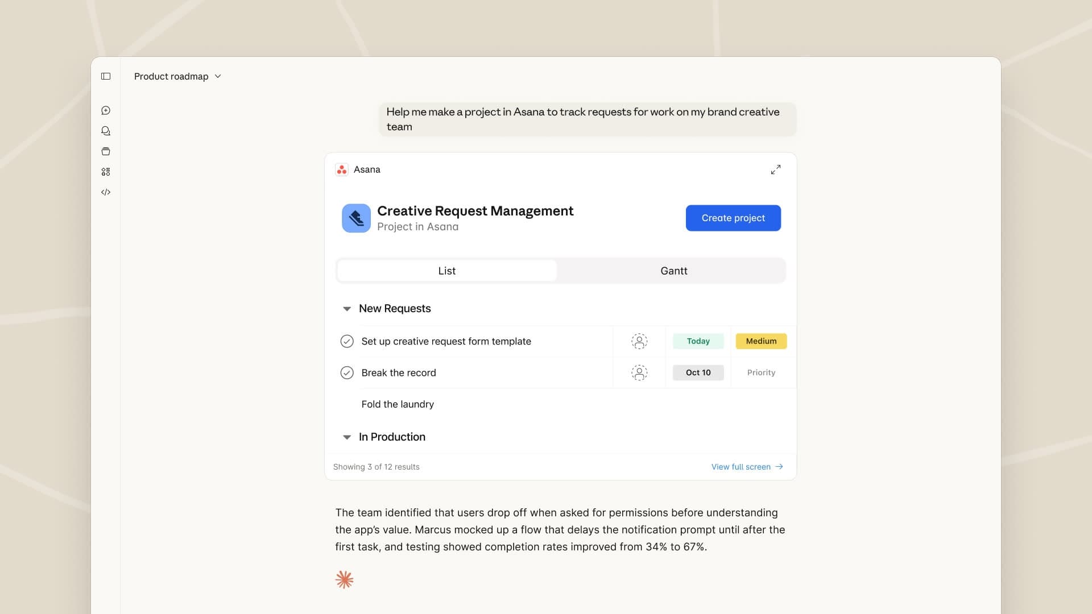Switch to the Gantt view tab
Screen dimensions: 1092x614
pos(673,271)
